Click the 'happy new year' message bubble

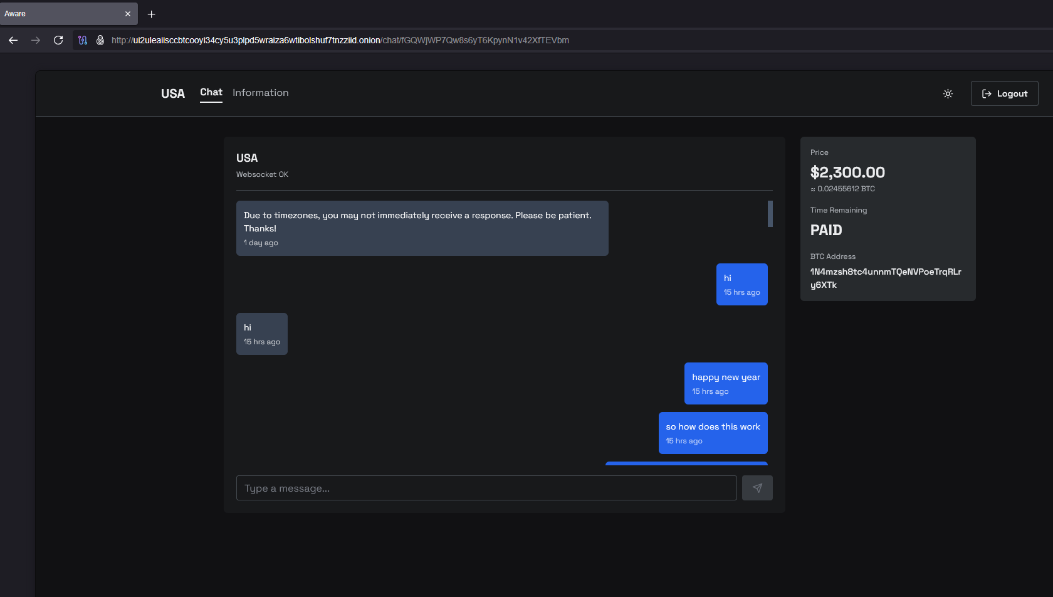(x=725, y=383)
